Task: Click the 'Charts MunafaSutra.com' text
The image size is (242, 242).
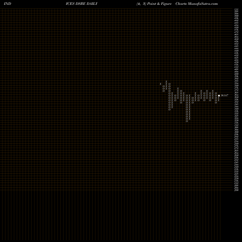Action: click(x=197, y=4)
